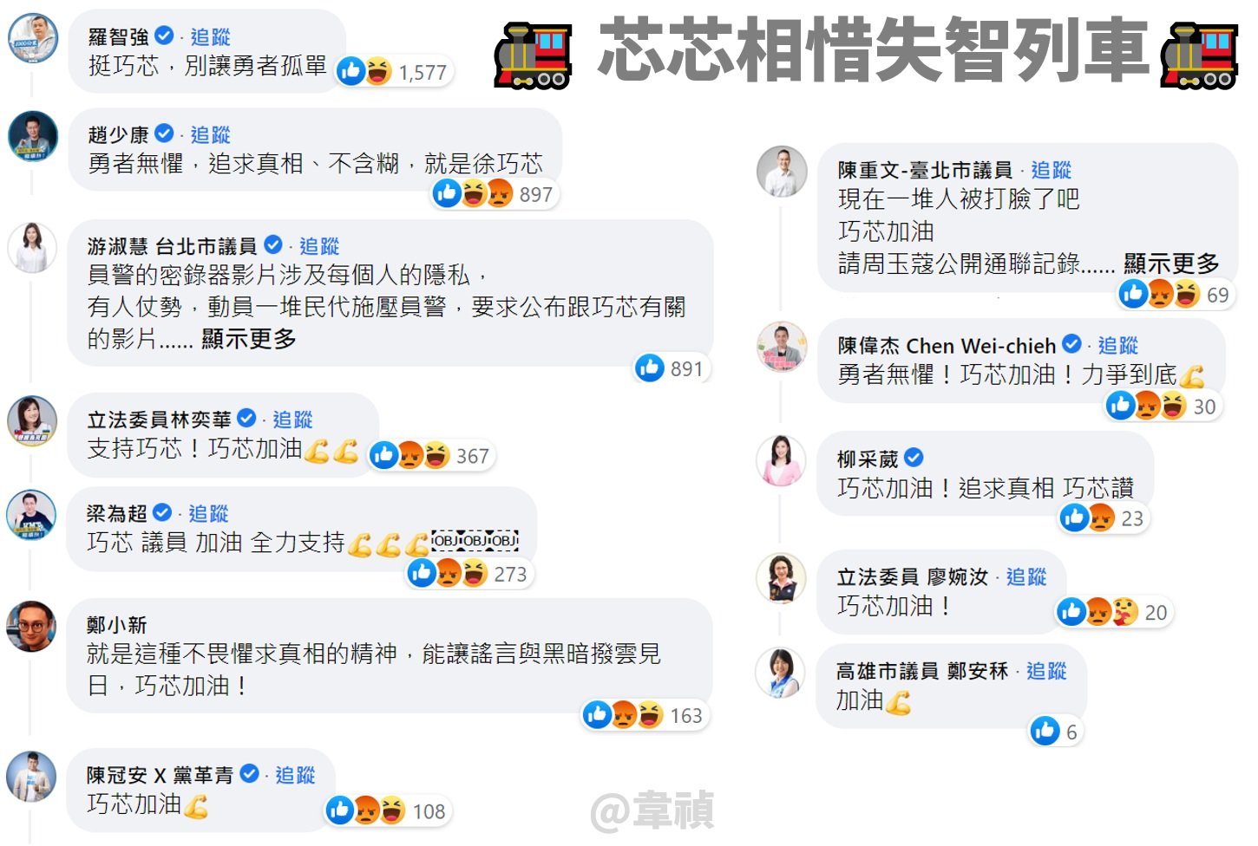Click 陳重文's profile avatar

(782, 172)
